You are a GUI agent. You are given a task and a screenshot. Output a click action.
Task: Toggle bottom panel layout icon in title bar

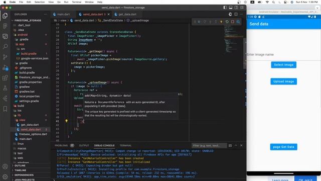231,8
